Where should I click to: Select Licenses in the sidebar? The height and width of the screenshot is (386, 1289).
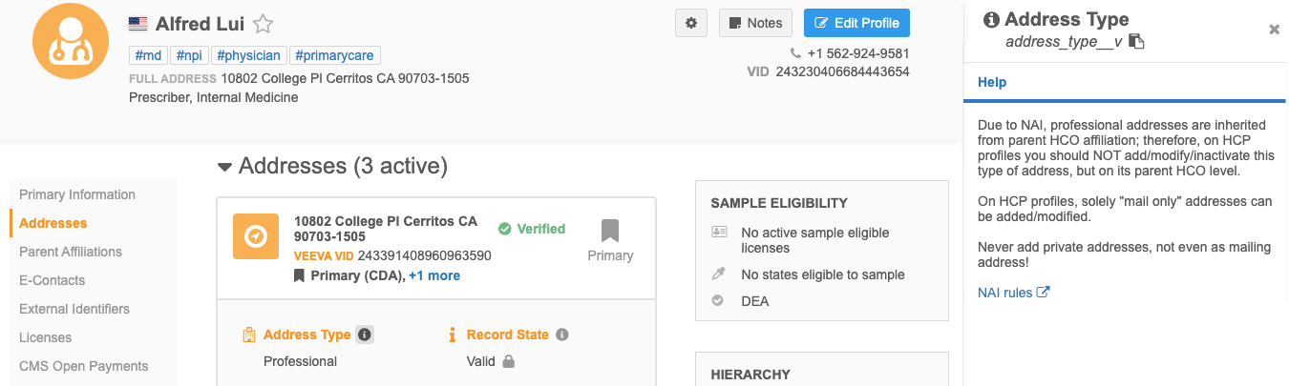coord(46,337)
